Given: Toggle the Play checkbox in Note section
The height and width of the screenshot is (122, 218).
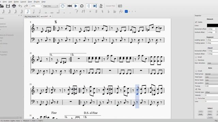Looking at the screenshot, I should pos(196,89).
